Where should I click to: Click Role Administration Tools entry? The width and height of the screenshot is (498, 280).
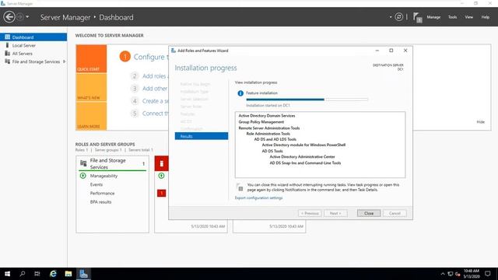pyautogui.click(x=268, y=134)
